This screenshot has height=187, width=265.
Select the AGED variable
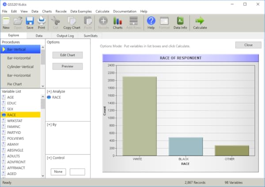(20, 174)
